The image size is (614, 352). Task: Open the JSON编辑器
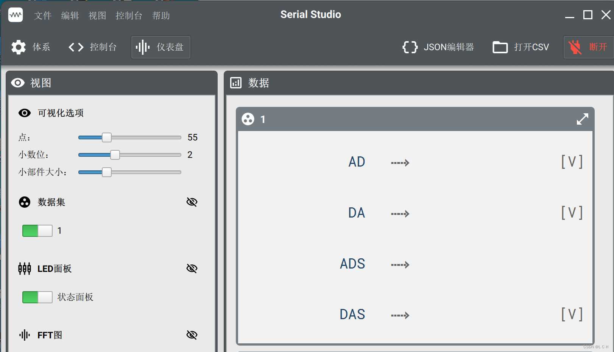438,47
